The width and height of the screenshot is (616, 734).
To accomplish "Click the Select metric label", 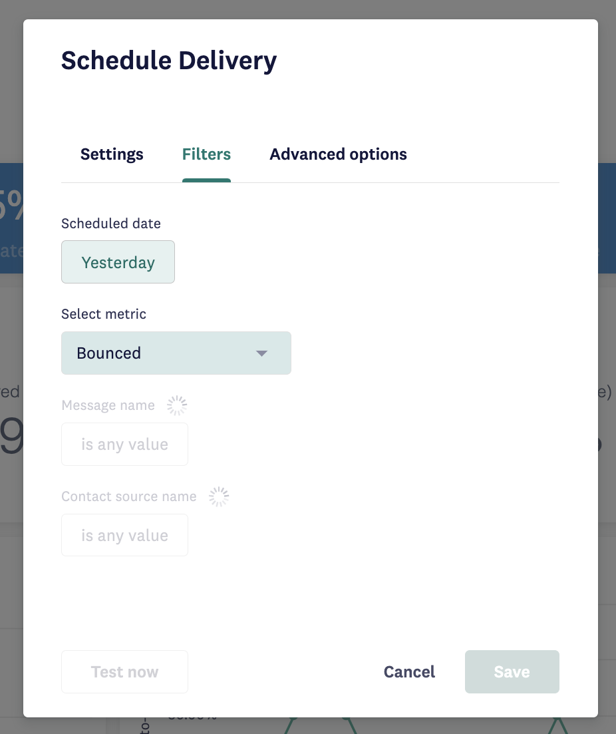I will [104, 313].
